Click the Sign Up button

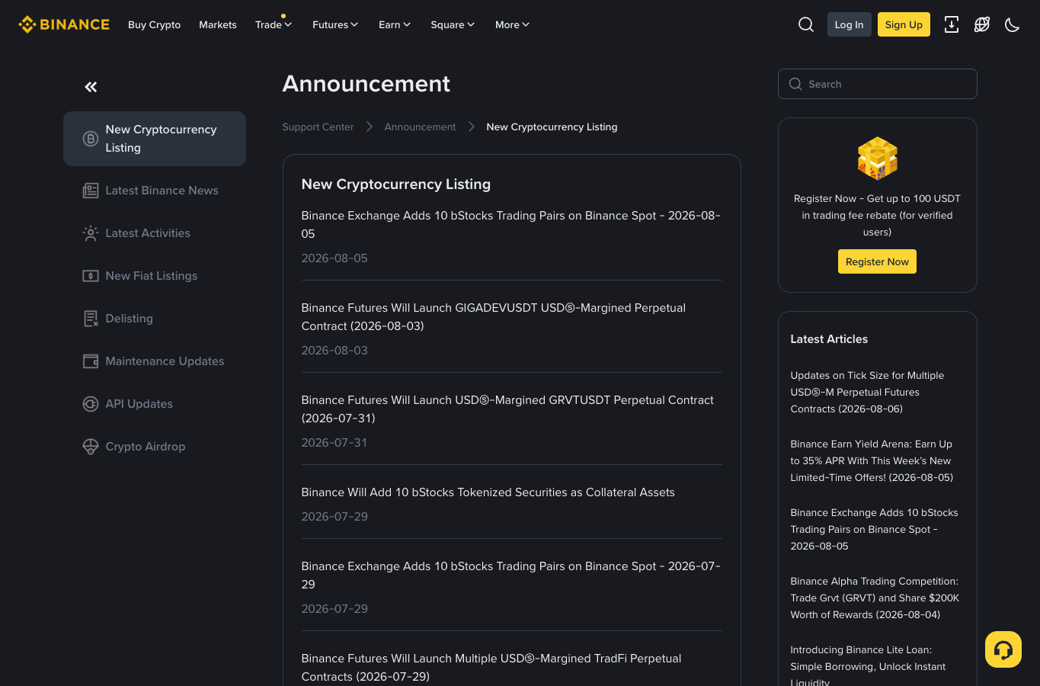(x=904, y=24)
